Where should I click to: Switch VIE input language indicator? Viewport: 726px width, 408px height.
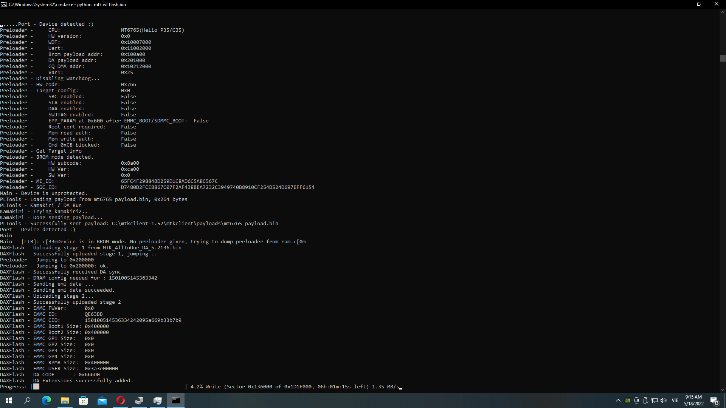coord(675,400)
